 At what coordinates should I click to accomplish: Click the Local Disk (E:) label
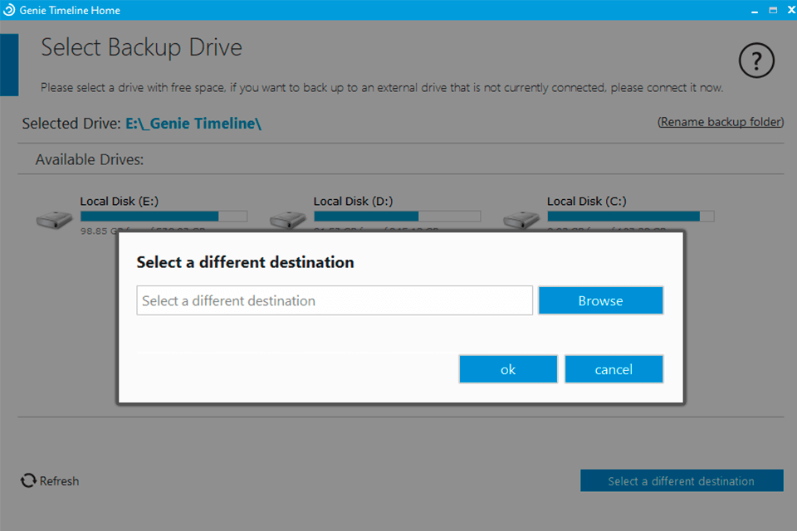tap(120, 202)
